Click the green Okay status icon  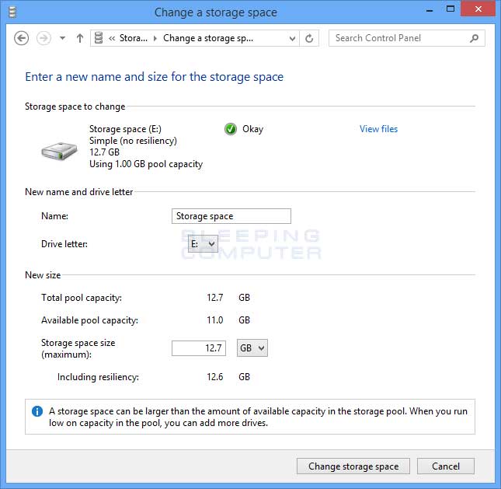coord(231,129)
